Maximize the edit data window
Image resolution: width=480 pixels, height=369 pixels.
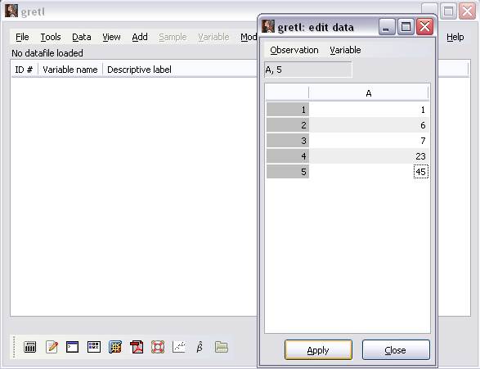(x=406, y=26)
